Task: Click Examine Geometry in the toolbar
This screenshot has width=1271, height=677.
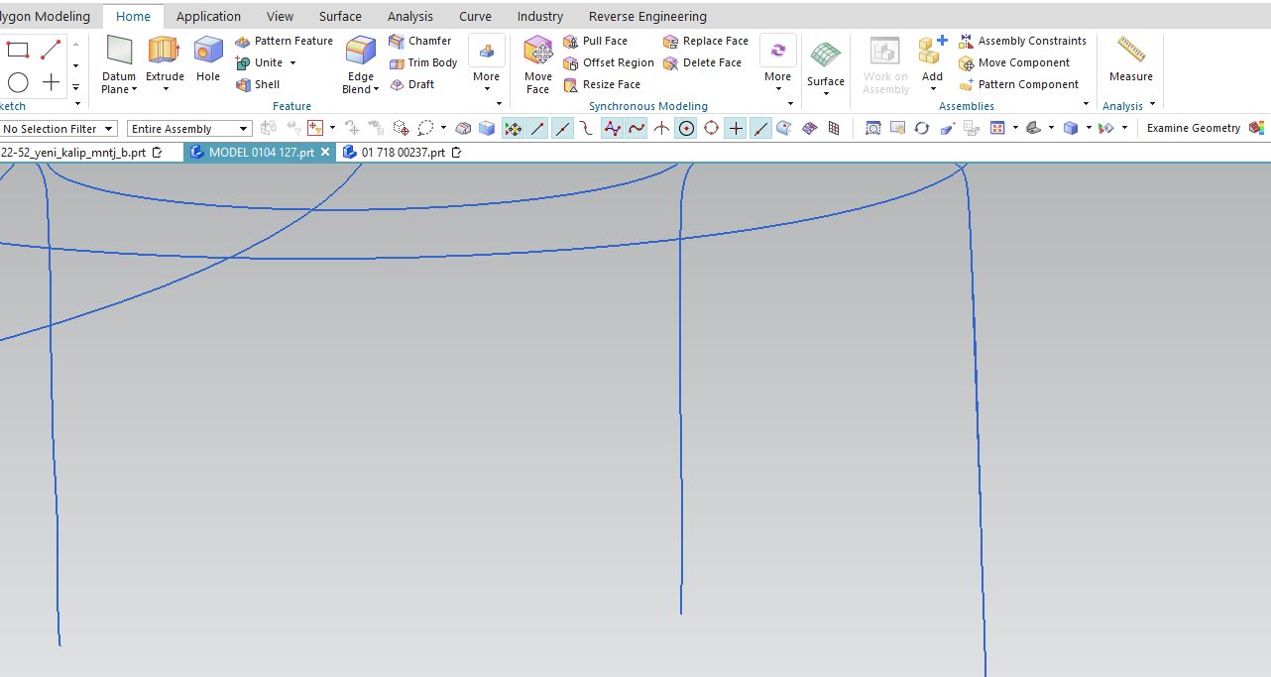Action: click(1193, 128)
